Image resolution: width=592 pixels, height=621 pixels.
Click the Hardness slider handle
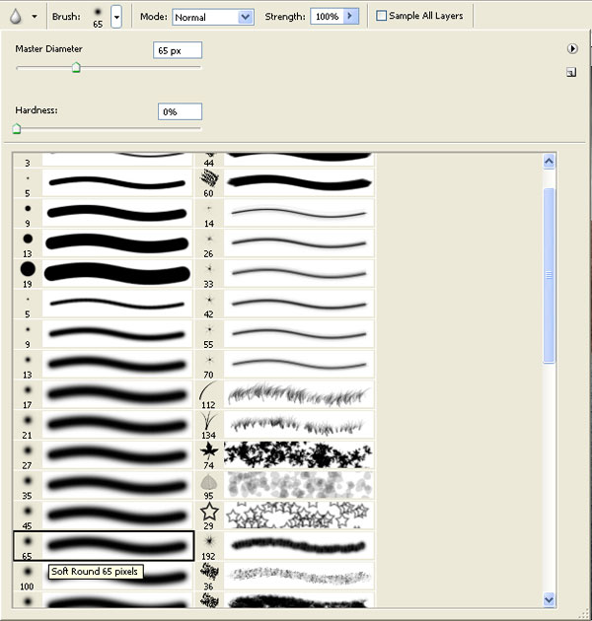tap(16, 128)
